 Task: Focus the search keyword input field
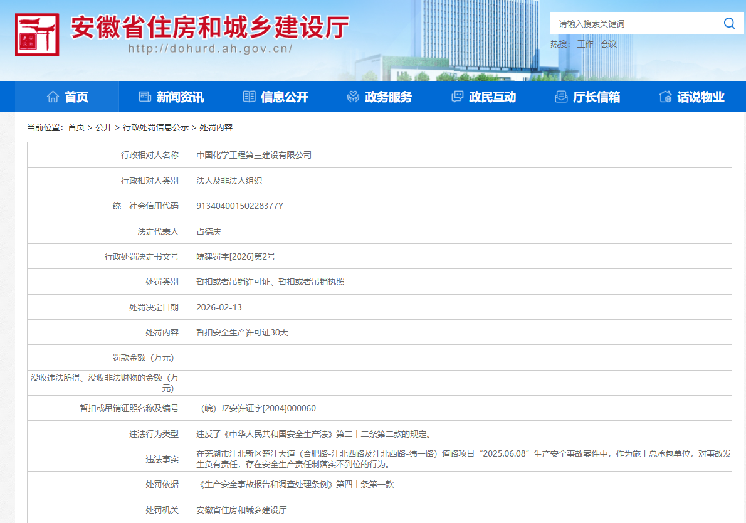[x=633, y=24]
